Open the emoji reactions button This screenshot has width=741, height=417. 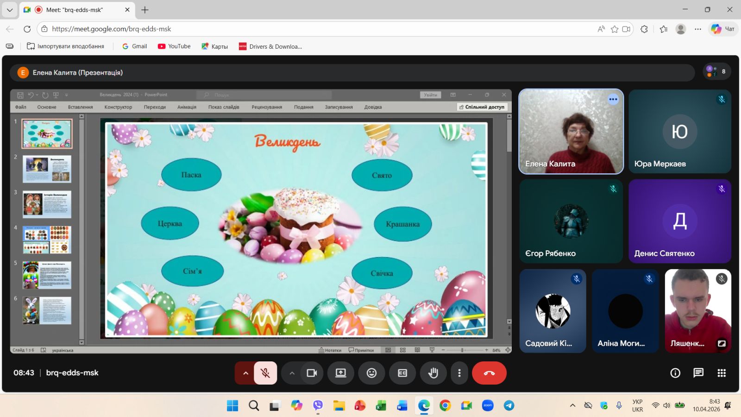(371, 373)
